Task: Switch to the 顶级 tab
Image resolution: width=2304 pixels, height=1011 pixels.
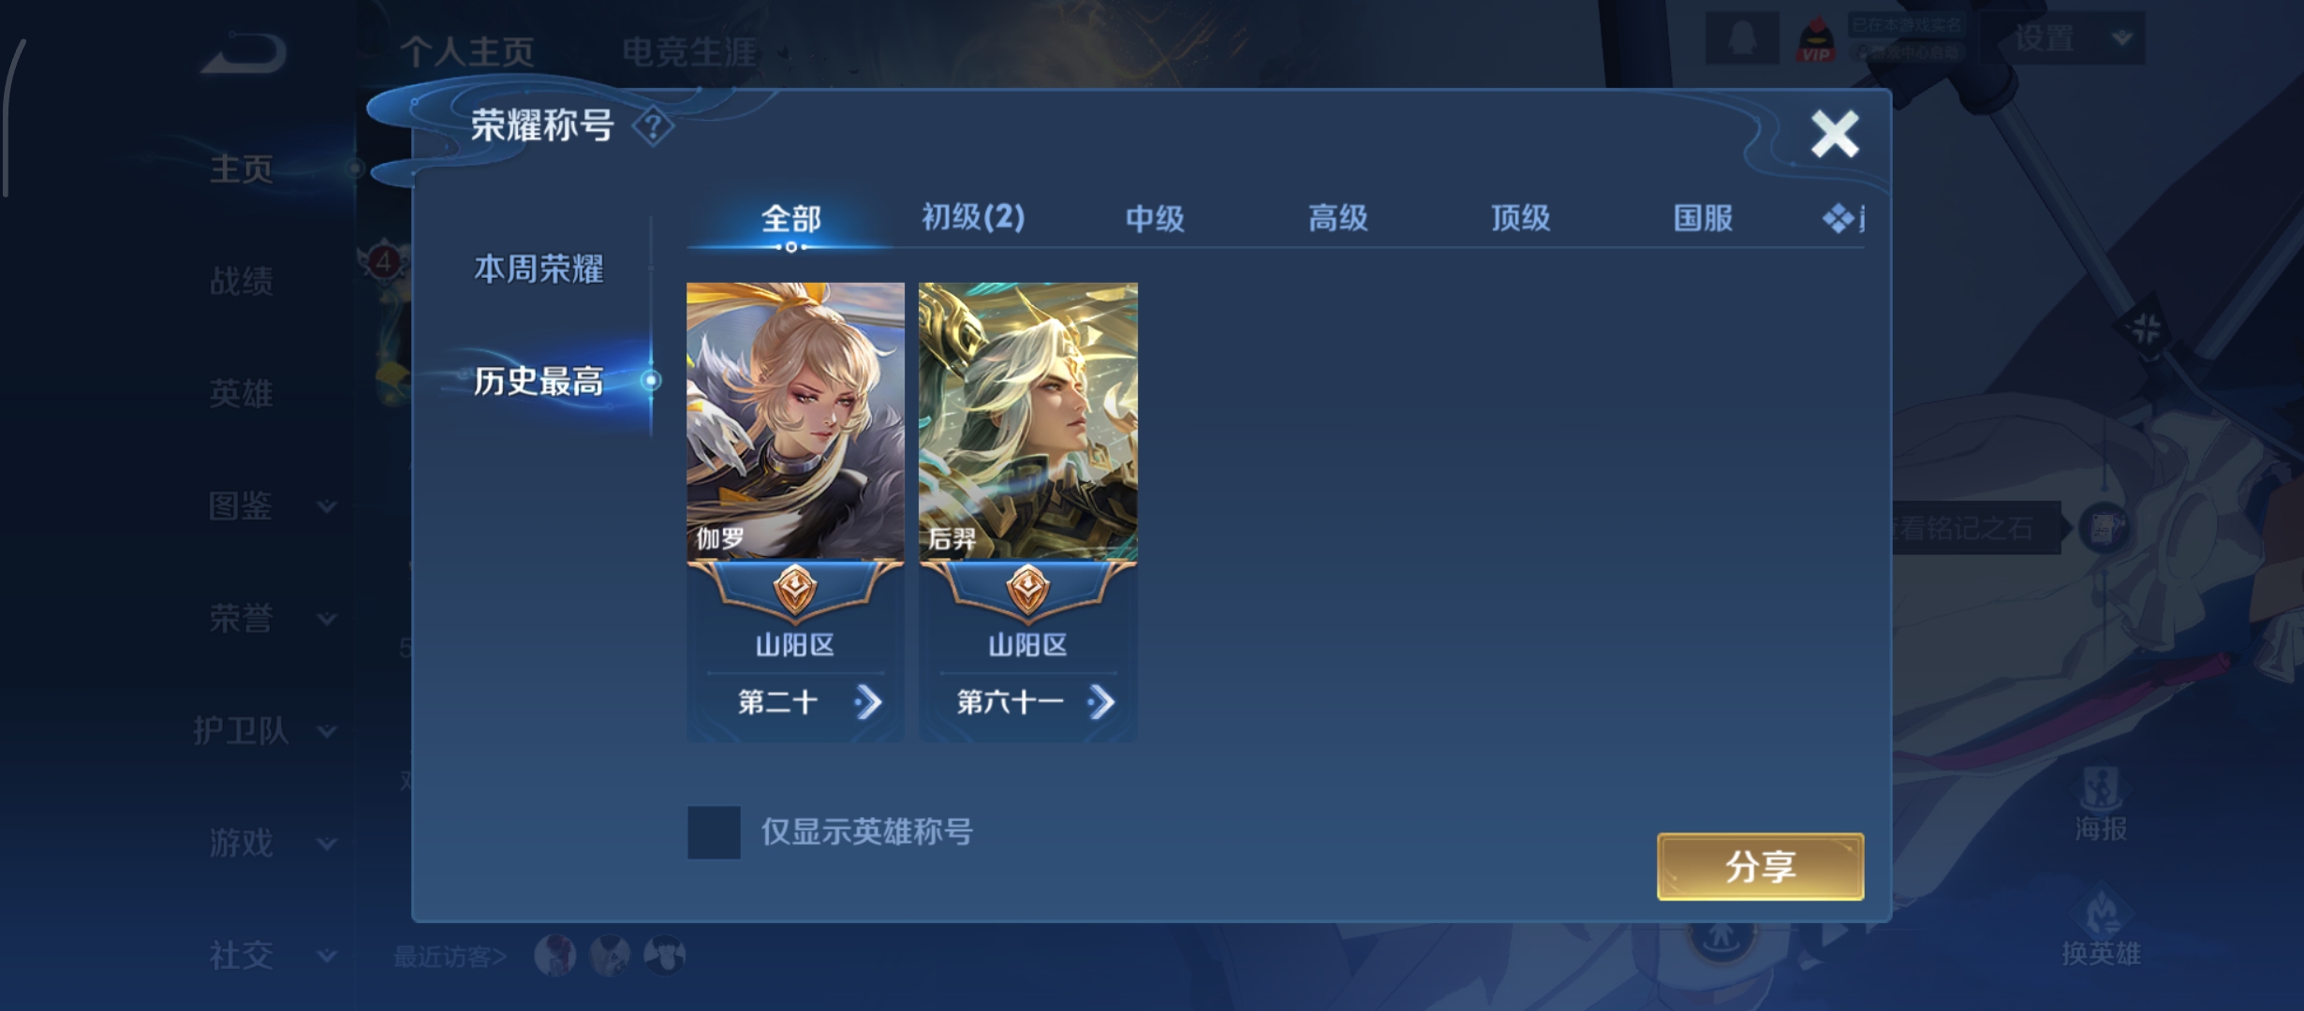Action: (1520, 218)
